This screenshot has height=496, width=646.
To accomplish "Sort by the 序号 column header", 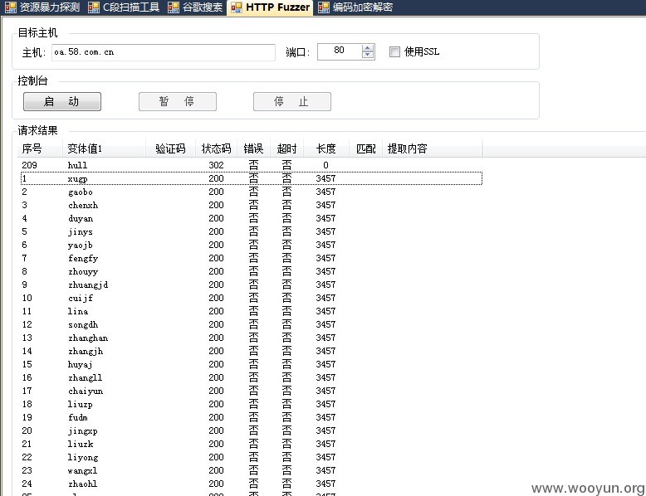I will coord(41,148).
